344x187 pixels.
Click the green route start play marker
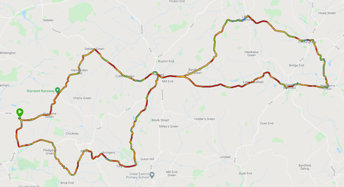coord(20,113)
